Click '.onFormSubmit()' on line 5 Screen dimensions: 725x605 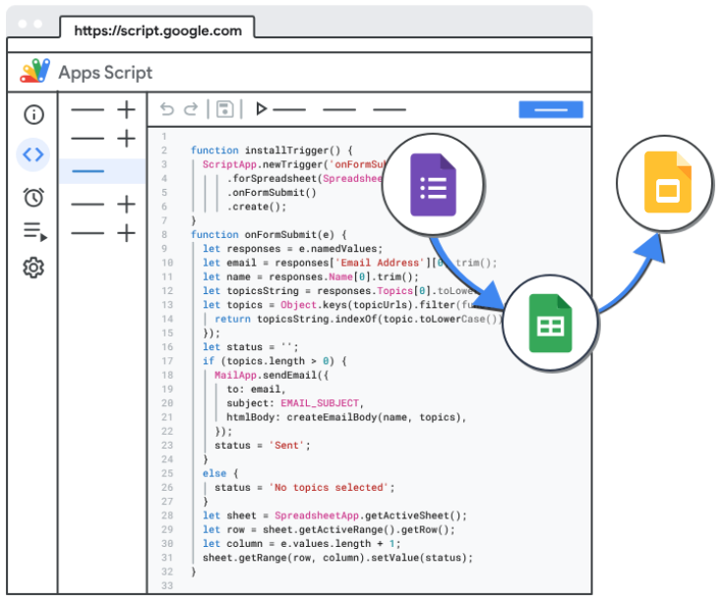click(272, 193)
